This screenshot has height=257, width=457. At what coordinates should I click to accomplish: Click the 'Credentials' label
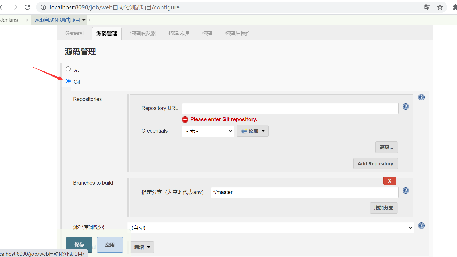click(x=154, y=131)
